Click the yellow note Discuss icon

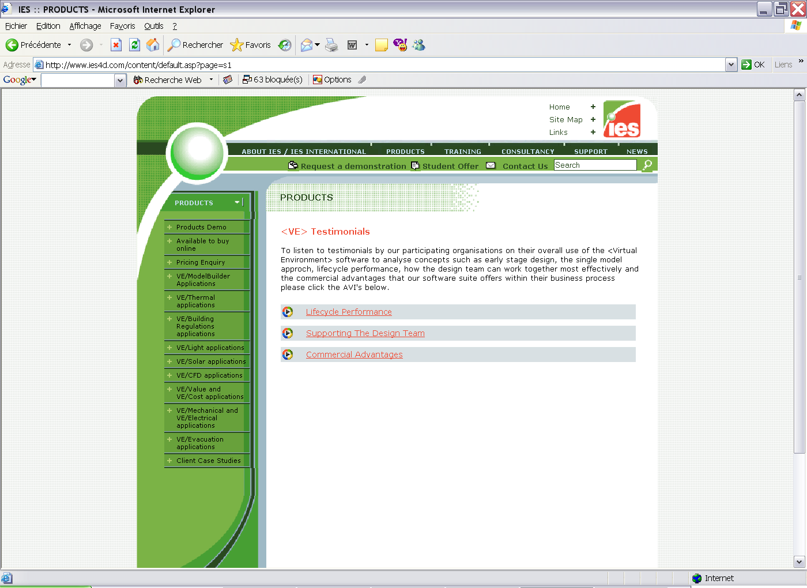[x=381, y=45]
